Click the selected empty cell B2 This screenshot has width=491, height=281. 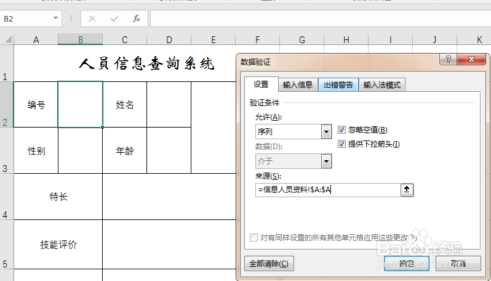(81, 104)
